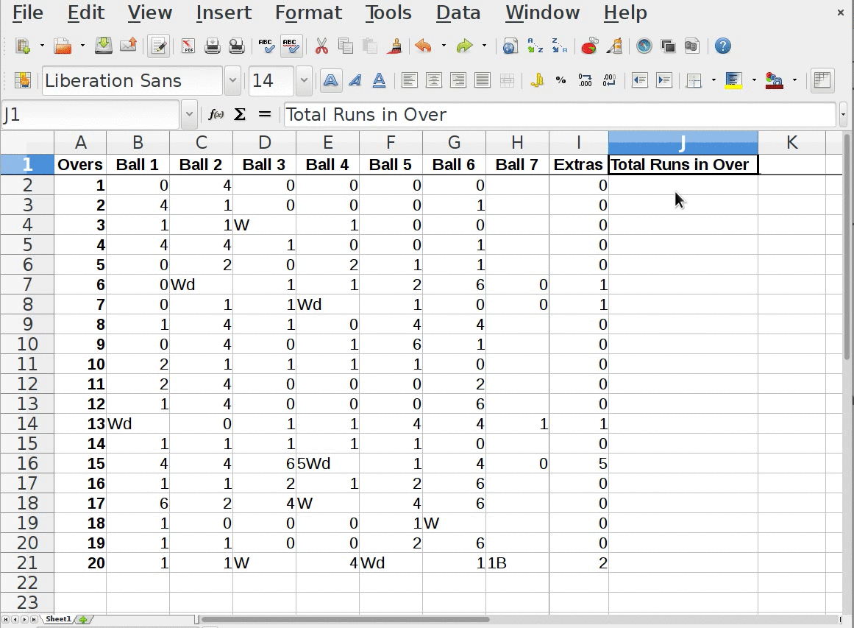Click the Save document icon
854x628 pixels.
104,46
